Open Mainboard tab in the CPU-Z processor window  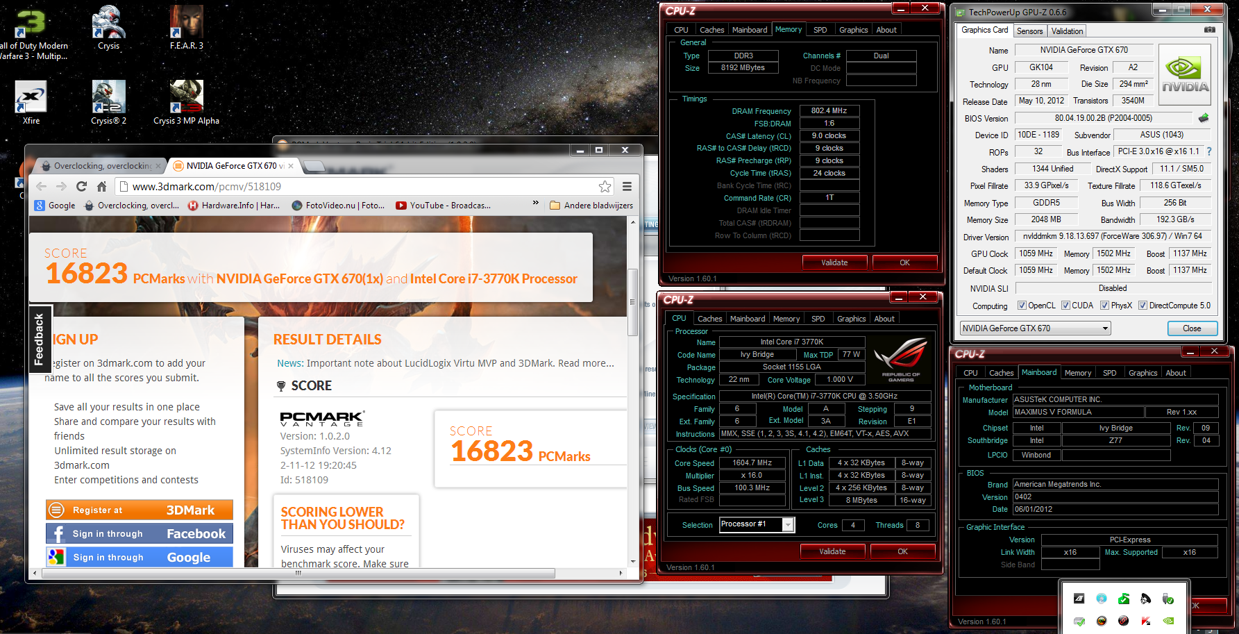tap(748, 319)
